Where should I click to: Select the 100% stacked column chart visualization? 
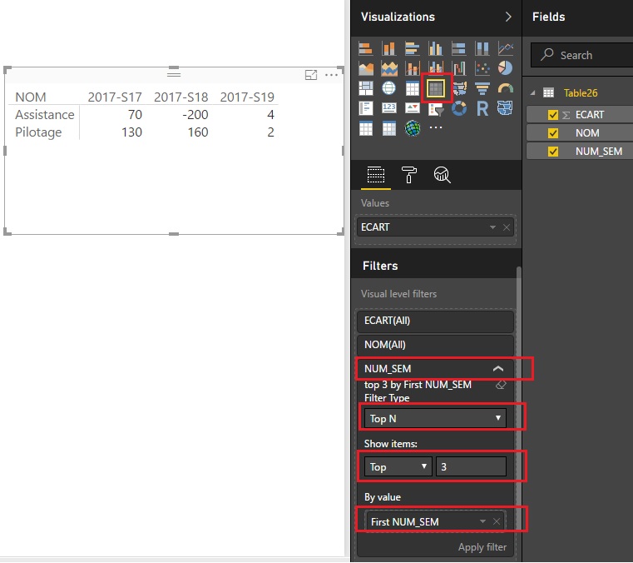coord(482,48)
